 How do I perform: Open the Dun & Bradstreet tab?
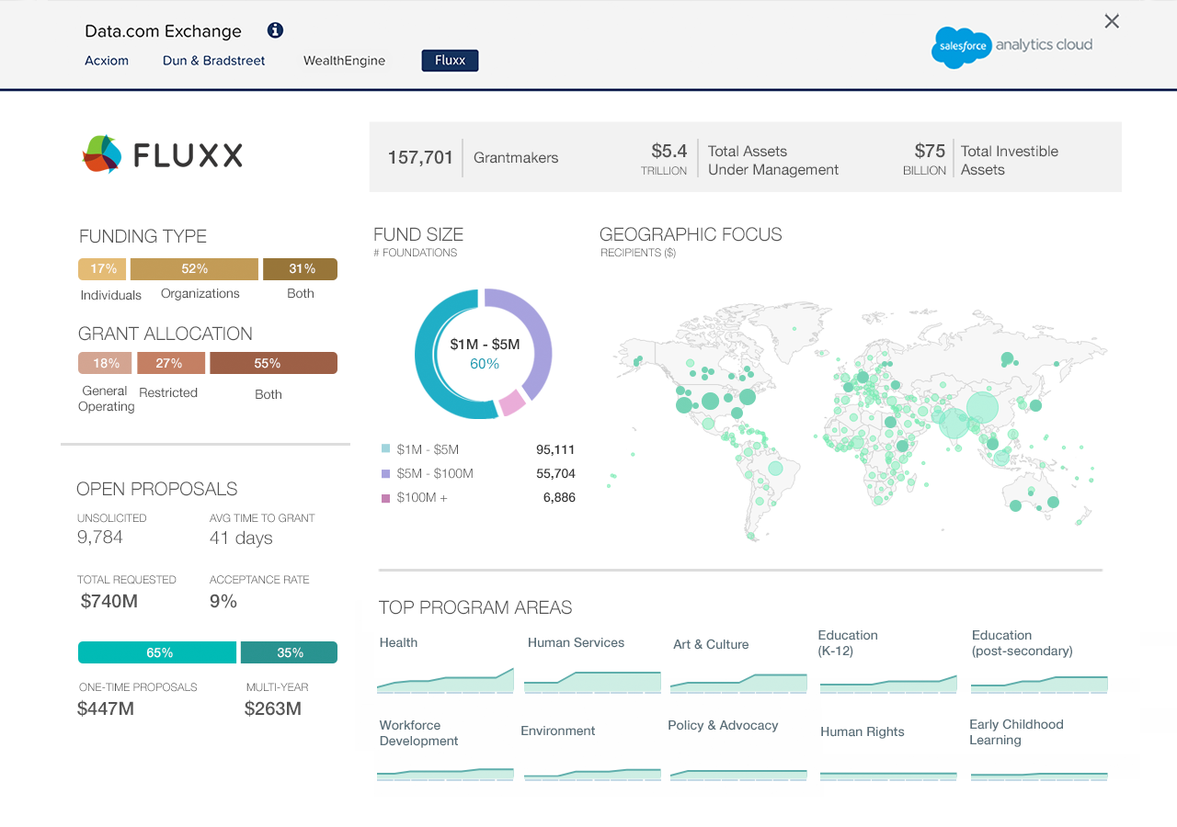coord(213,61)
